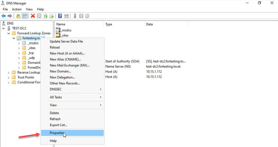Collapse the fortesting.local zone node

pyautogui.click(x=14, y=38)
